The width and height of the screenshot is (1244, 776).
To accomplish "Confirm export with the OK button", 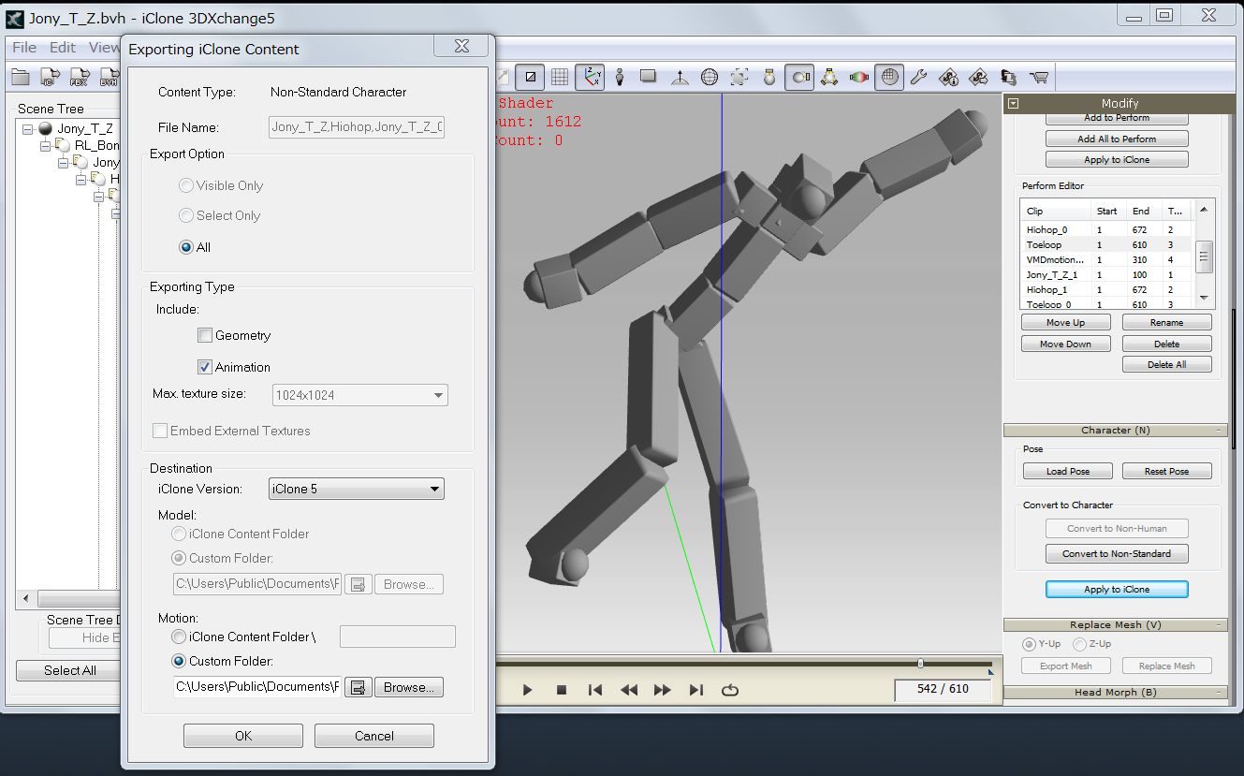I will point(243,736).
